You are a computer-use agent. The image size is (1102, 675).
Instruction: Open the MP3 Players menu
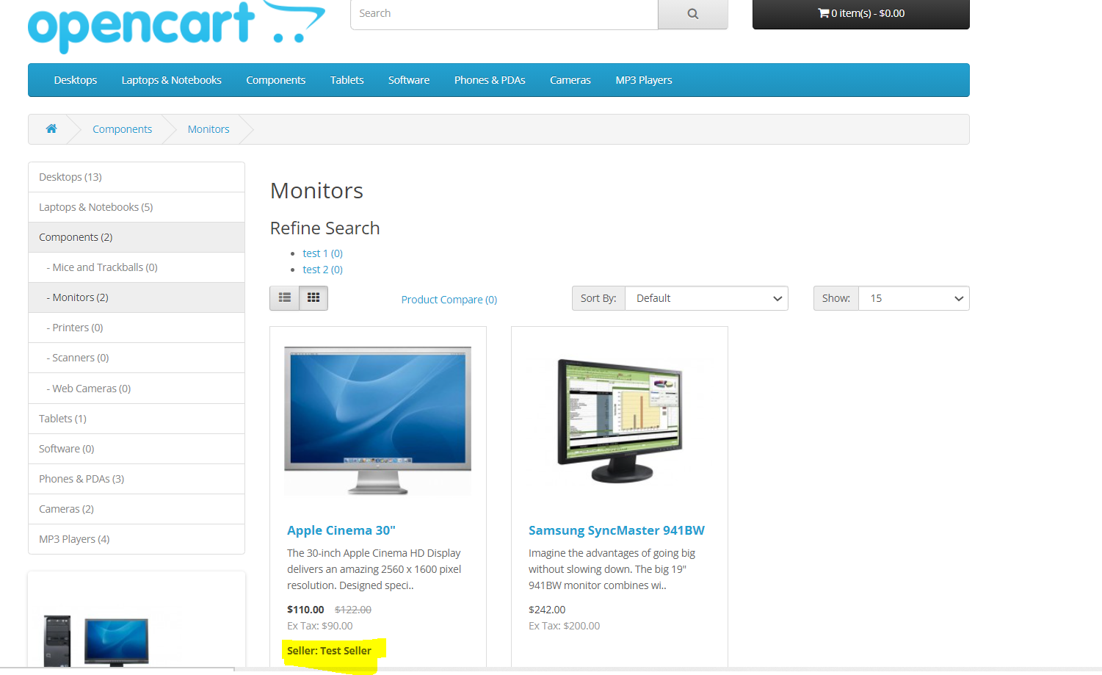click(644, 80)
